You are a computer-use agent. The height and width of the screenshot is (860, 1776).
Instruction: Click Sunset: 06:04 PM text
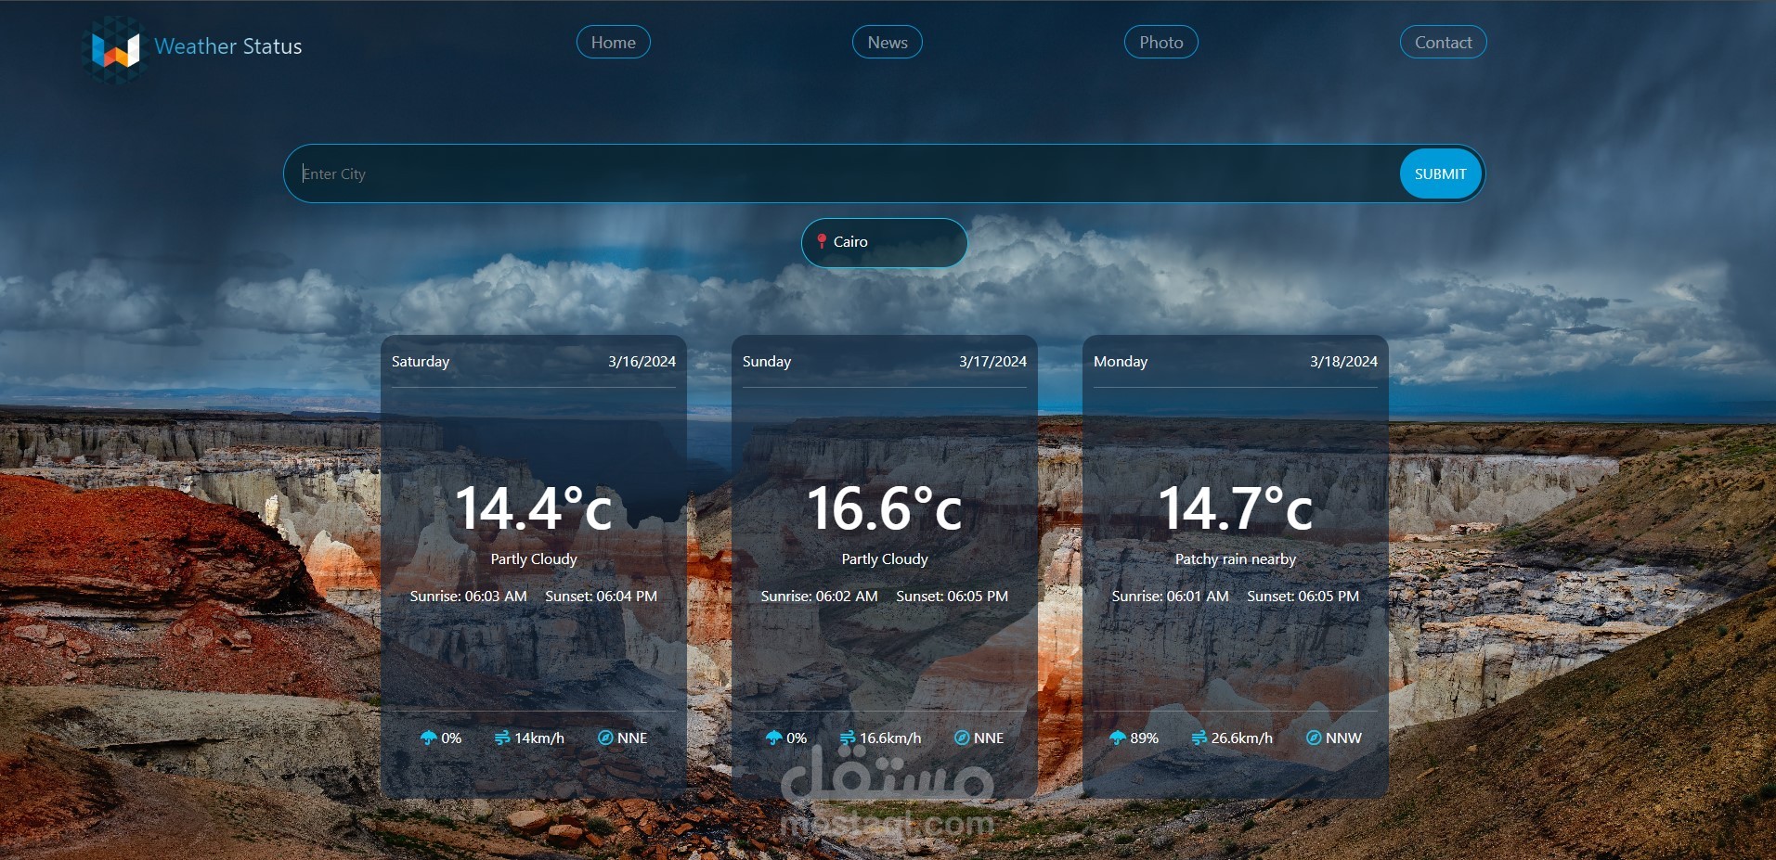click(601, 596)
